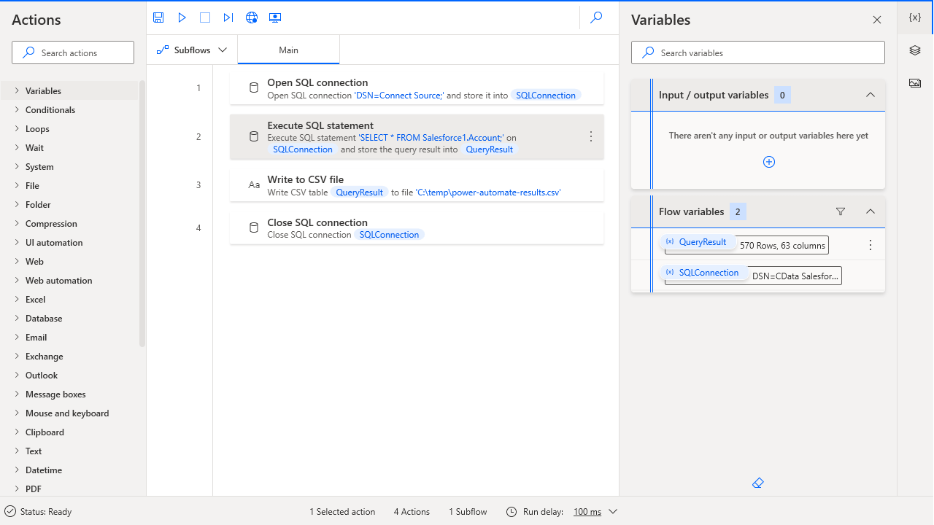
Task: Launch the desktop recorder icon
Action: (x=275, y=17)
